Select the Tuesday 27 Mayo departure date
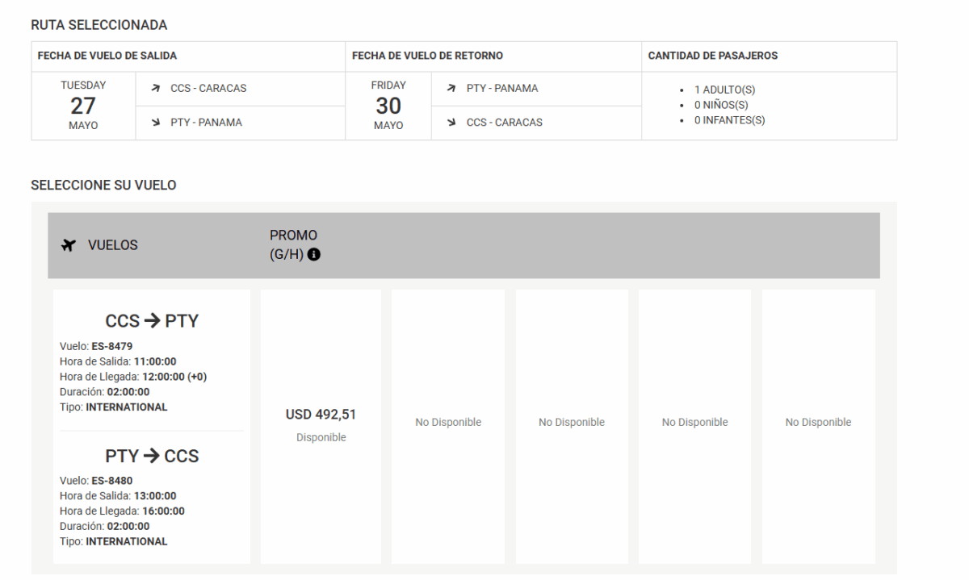The width and height of the screenshot is (969, 580). pos(82,106)
